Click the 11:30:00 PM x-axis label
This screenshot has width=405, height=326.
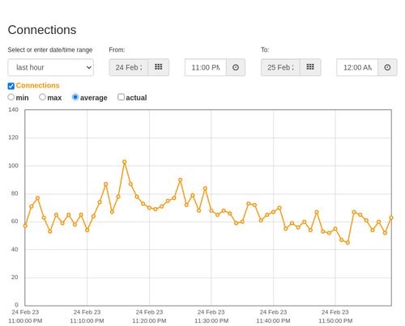point(211,316)
